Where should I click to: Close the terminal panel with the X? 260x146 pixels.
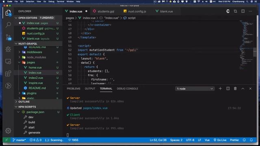250,89
